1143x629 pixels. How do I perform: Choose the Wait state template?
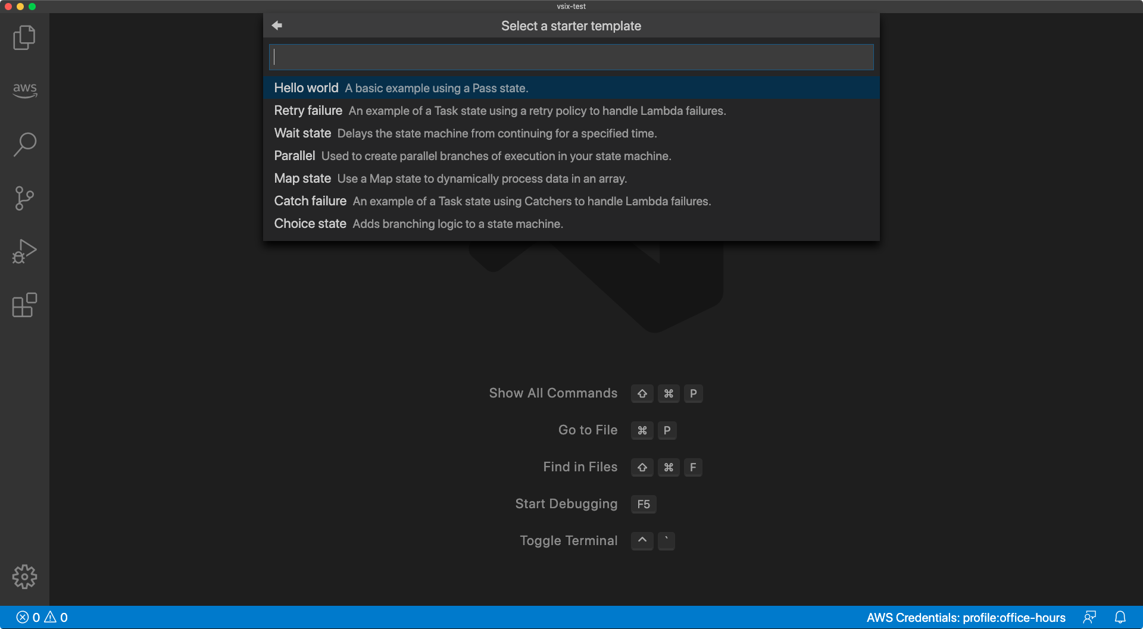pyautogui.click(x=571, y=133)
